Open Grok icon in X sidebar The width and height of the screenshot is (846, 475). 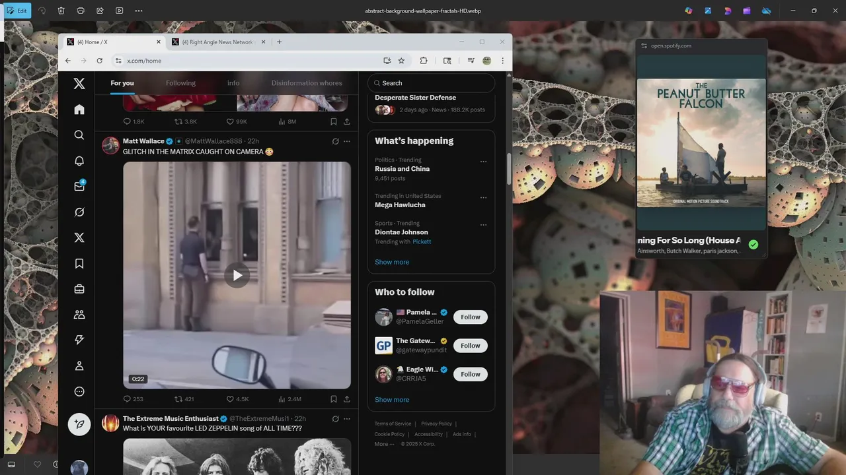coord(79,212)
